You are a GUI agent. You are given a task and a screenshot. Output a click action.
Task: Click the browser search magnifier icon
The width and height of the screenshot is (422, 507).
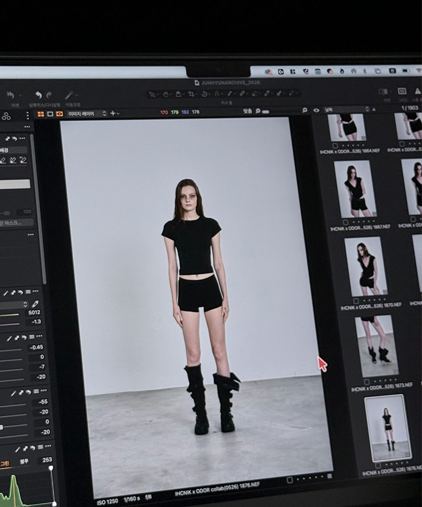[305, 110]
